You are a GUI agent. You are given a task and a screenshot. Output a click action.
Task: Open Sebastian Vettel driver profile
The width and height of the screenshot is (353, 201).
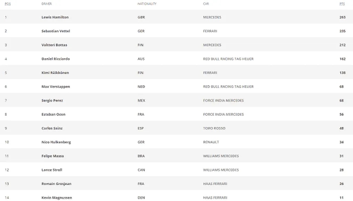56,31
